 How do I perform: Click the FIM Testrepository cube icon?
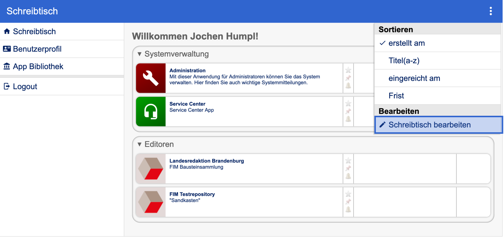pyautogui.click(x=151, y=202)
